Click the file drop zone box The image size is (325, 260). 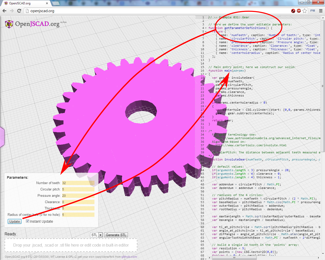point(71,245)
